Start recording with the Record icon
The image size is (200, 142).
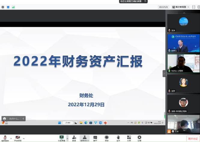coord(107,138)
